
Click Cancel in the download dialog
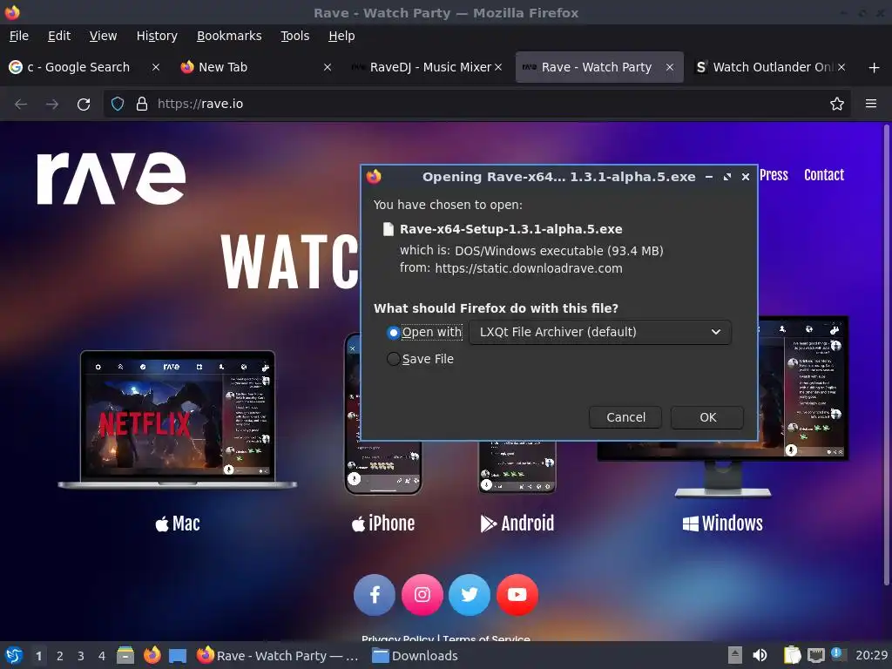[x=625, y=417]
